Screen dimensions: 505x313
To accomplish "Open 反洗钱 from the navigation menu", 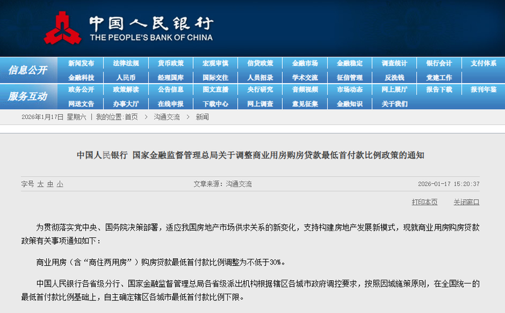I will (394, 77).
